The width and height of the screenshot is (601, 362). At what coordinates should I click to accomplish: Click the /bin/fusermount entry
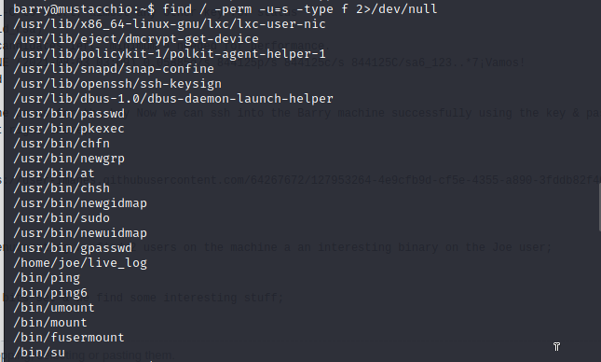69,338
